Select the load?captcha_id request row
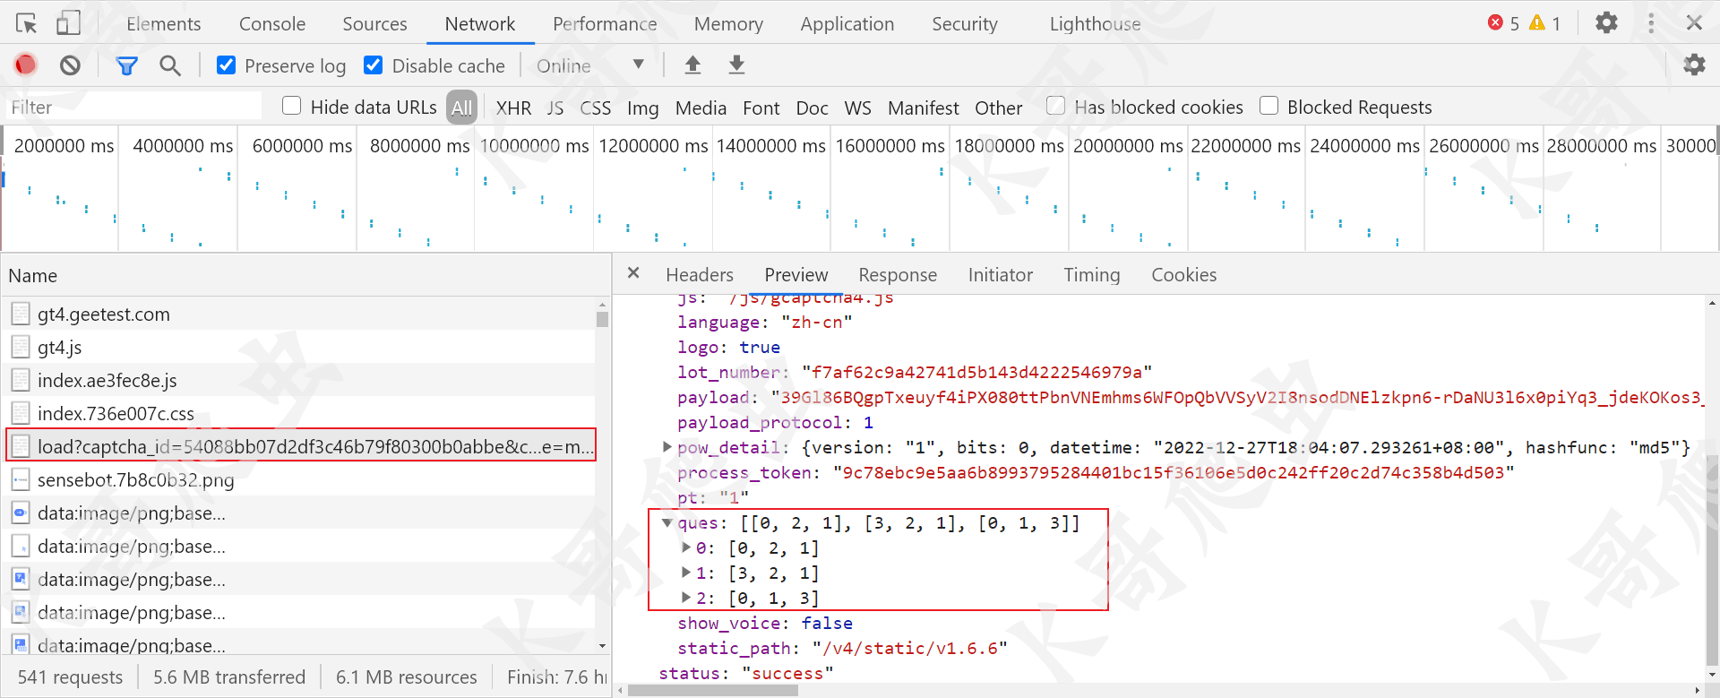The image size is (1720, 698). point(301,446)
